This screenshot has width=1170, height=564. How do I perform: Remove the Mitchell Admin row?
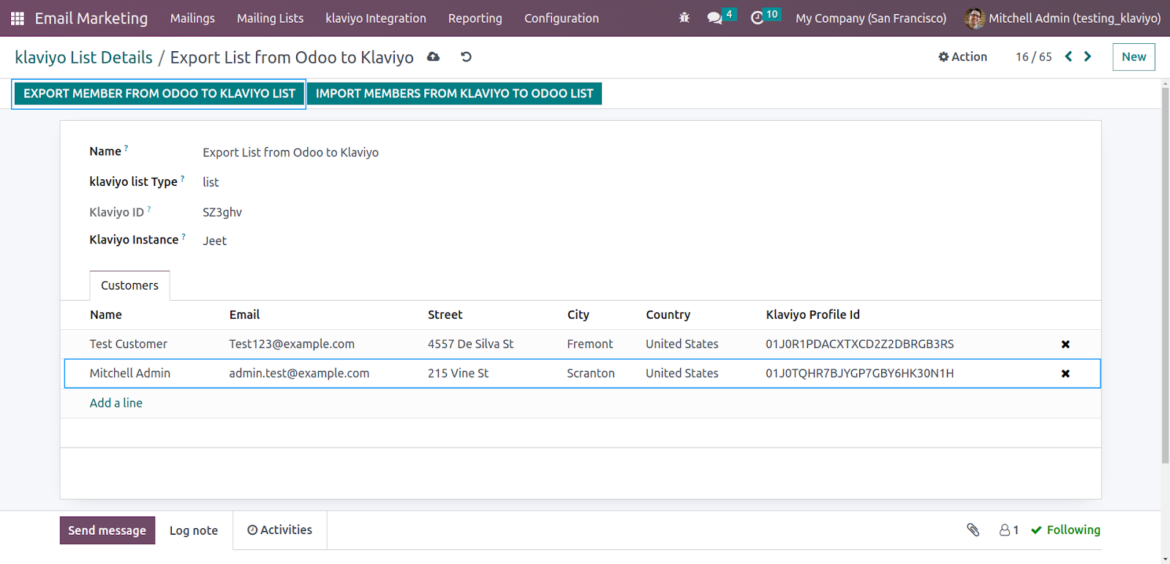[1065, 373]
